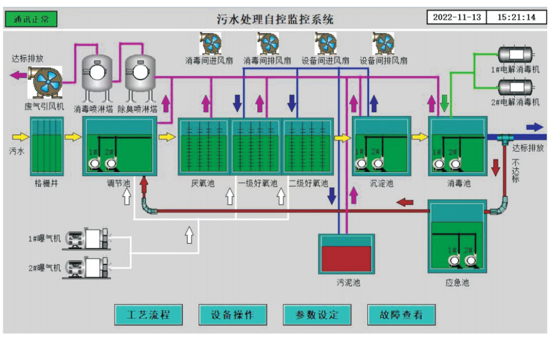
Task: Select pump 2# in 沉淀池
Action: (x=377, y=163)
